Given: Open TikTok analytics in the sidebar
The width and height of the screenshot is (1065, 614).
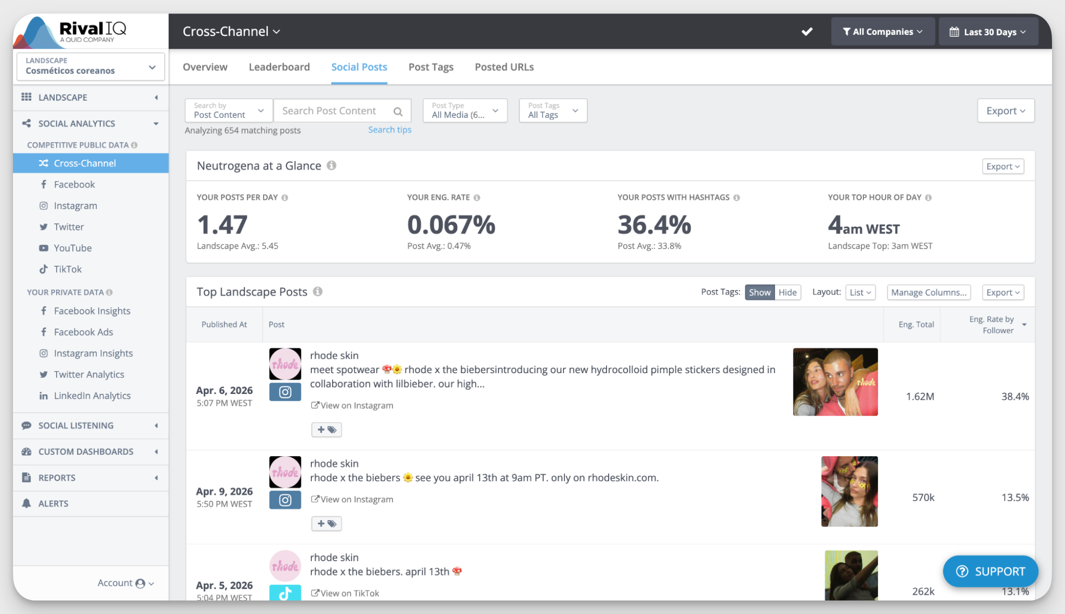Looking at the screenshot, I should click(x=68, y=269).
